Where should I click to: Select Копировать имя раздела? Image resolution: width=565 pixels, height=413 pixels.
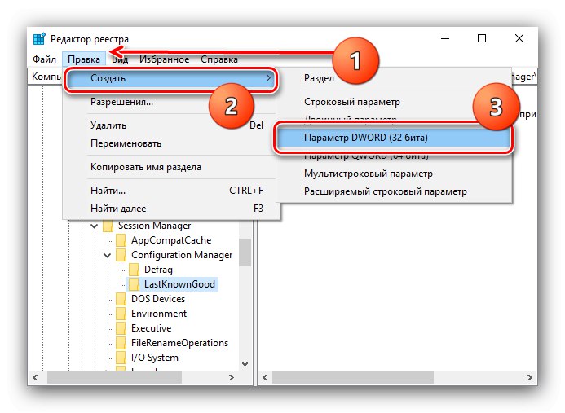(170, 167)
